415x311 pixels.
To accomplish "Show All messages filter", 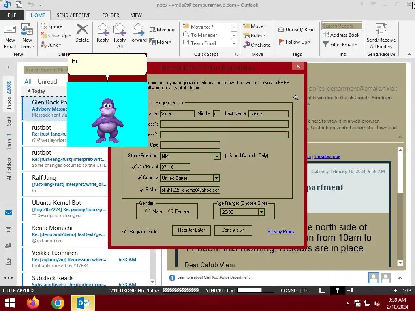I will click(x=28, y=82).
